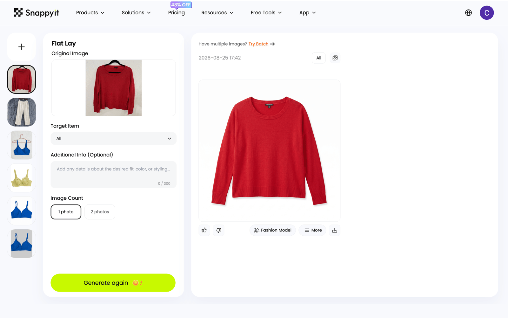Screen dimensions: 508x318
Task: Open the generated flat lay sweater image
Action: [x=269, y=151]
